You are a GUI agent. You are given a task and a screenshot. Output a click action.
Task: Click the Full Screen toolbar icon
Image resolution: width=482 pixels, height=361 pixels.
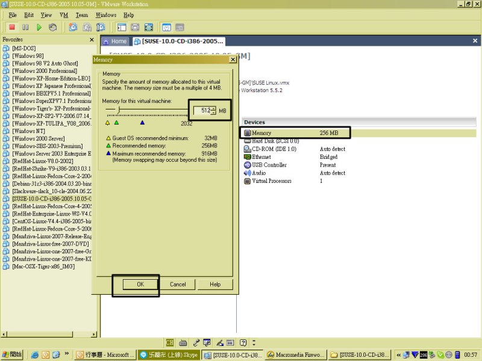(x=135, y=27)
